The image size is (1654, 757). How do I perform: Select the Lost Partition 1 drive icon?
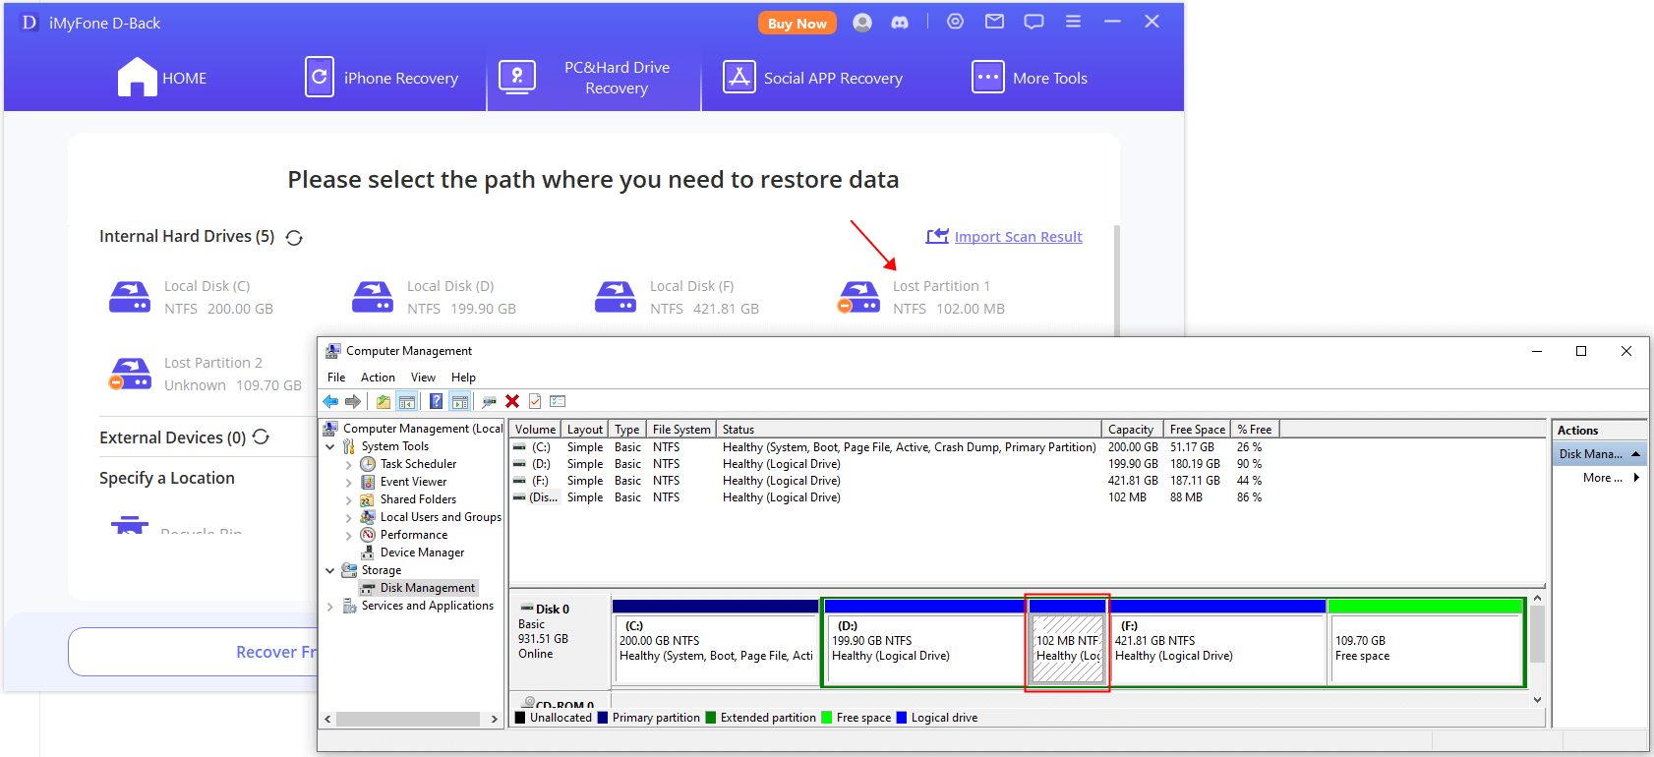click(858, 296)
